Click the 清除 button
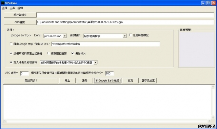The width and height of the screenshot is (217, 129). point(85,80)
